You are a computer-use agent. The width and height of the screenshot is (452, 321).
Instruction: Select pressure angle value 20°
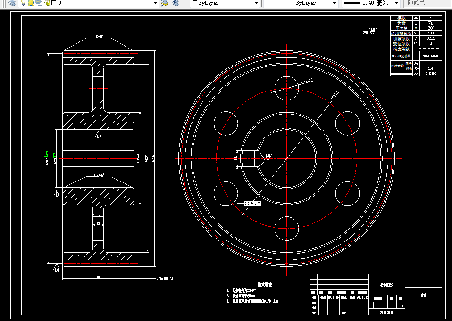click(431, 28)
